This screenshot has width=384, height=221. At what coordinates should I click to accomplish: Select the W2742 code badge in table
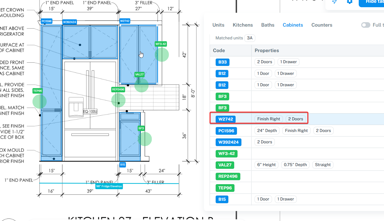point(225,119)
